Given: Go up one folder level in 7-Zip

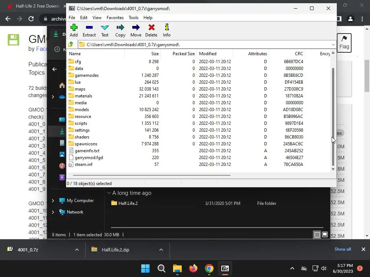Looking at the screenshot, I should (x=71, y=44).
